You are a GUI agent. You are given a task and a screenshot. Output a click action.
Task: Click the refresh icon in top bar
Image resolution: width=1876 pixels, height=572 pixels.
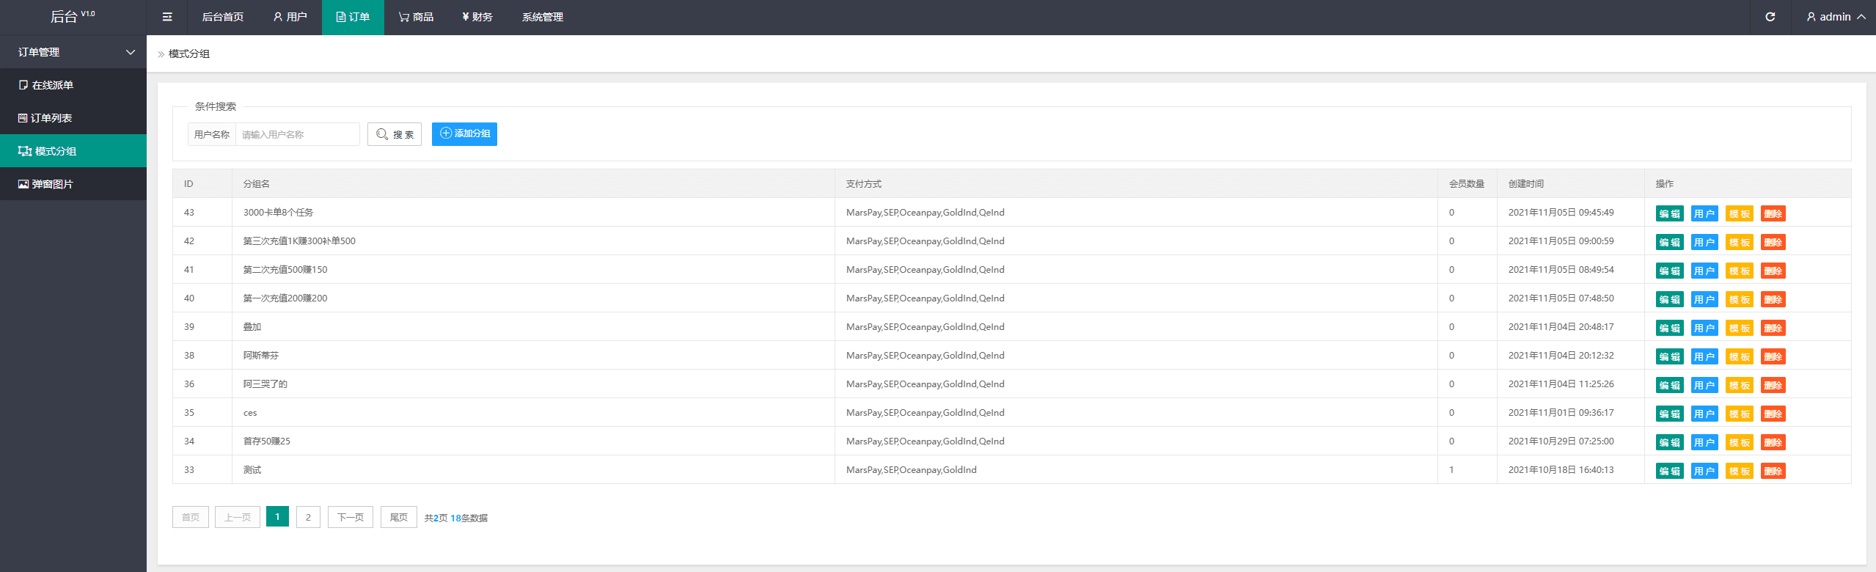click(x=1770, y=17)
